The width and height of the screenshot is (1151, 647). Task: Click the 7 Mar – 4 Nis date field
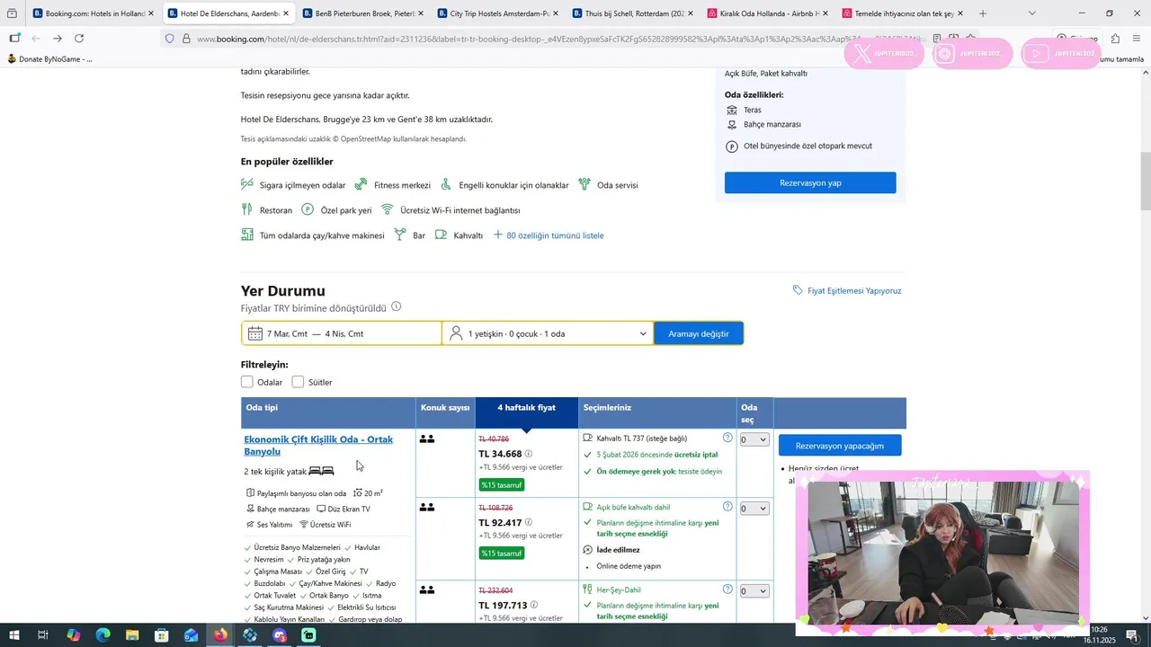(342, 333)
